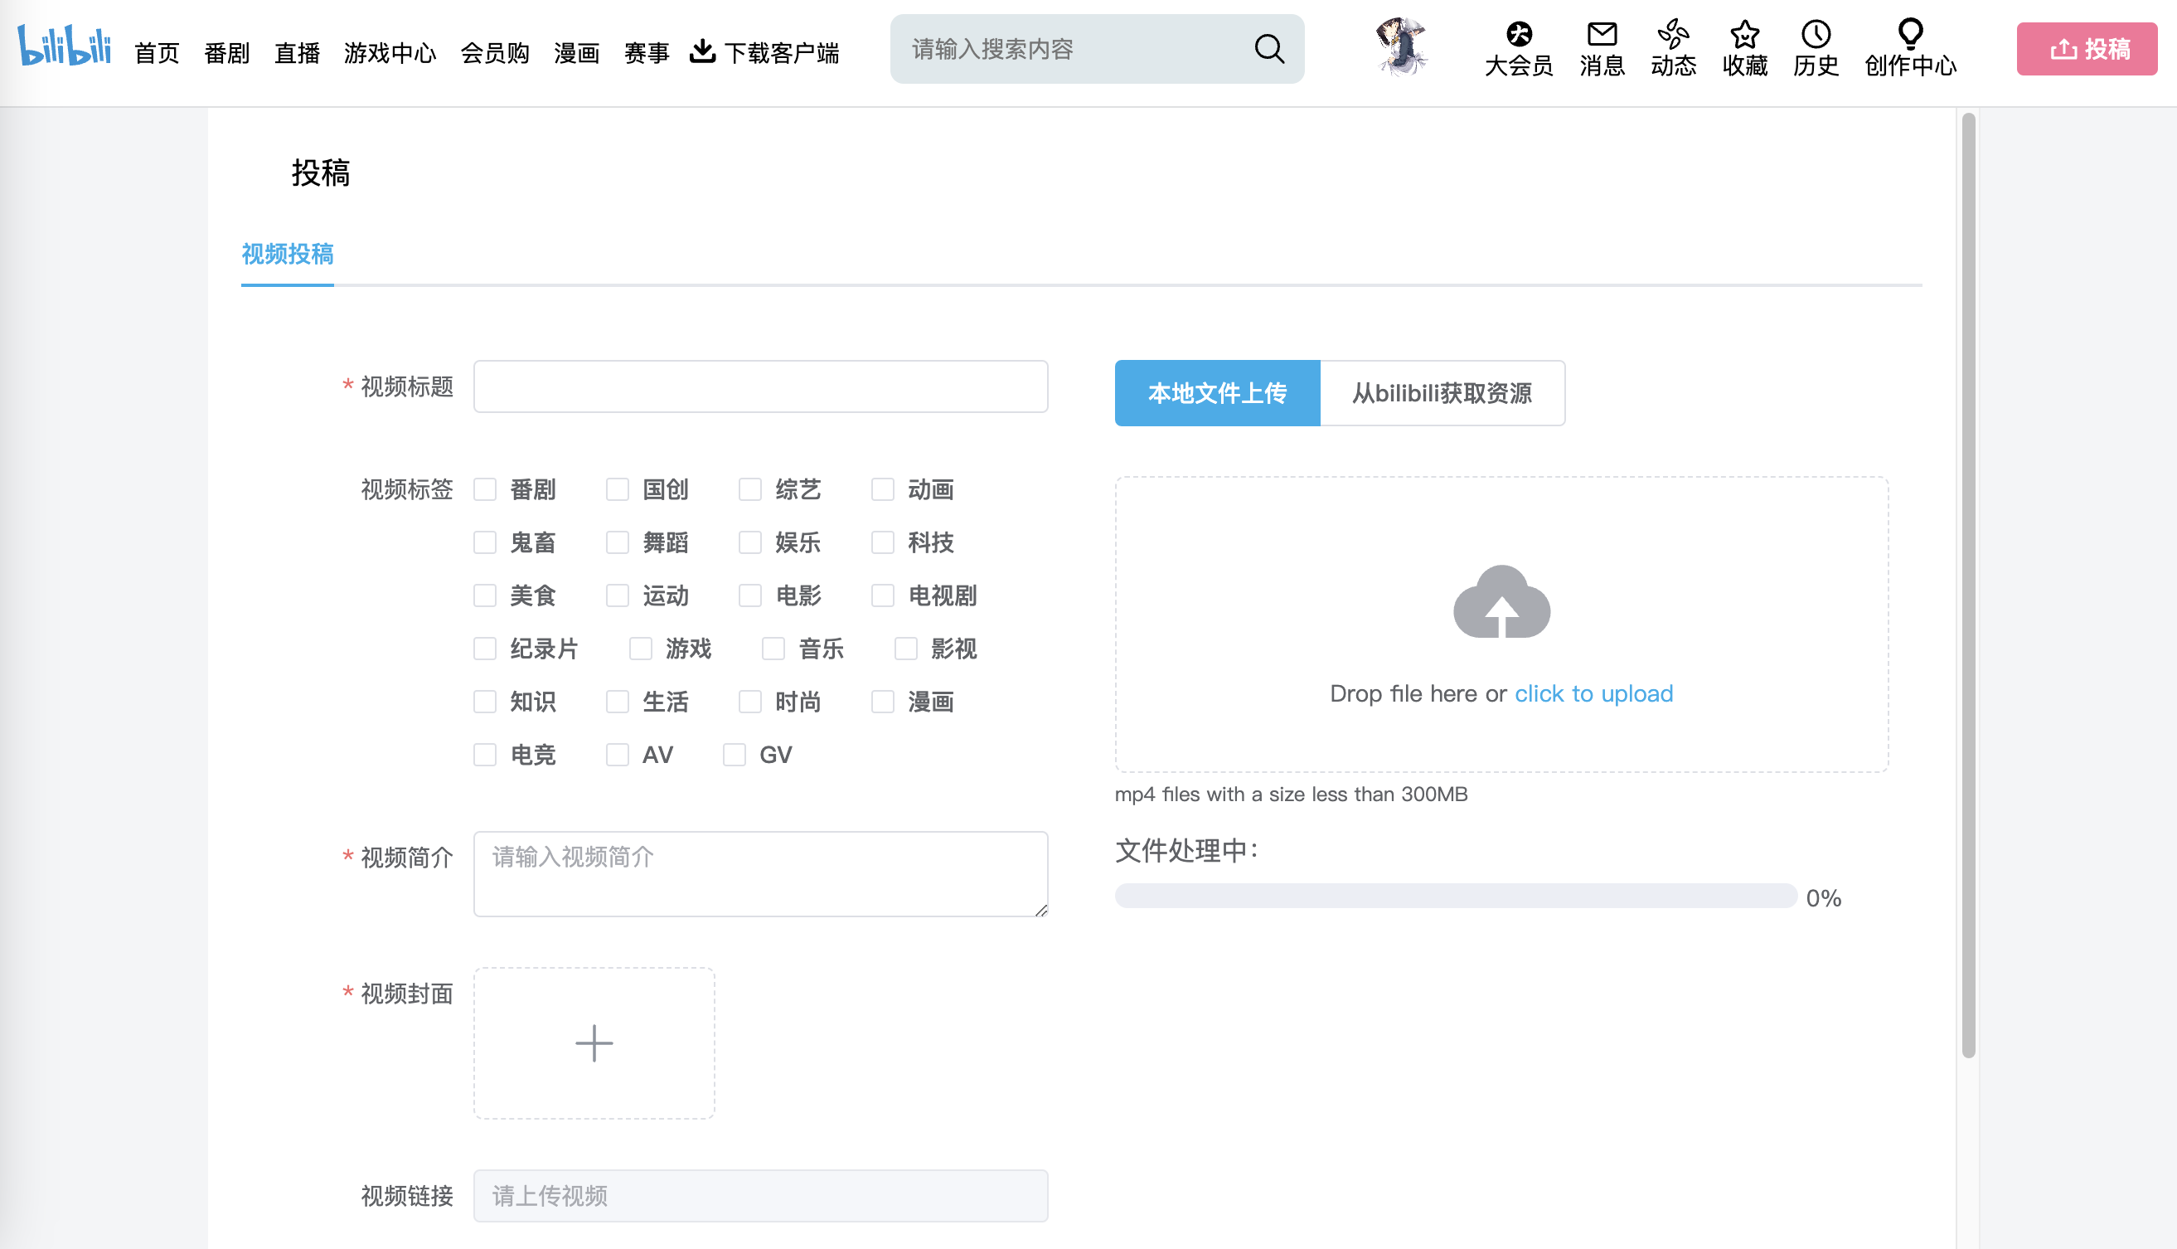Select the 视频投稿 tab
Image resolution: width=2177 pixels, height=1249 pixels.
click(287, 255)
